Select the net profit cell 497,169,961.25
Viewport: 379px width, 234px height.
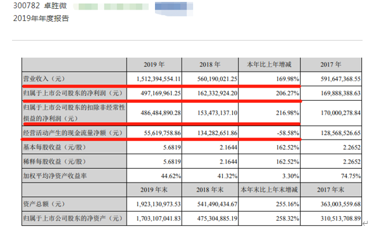pyautogui.click(x=161, y=93)
